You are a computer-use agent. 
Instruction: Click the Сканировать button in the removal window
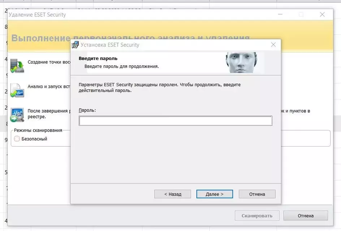pyautogui.click(x=257, y=216)
